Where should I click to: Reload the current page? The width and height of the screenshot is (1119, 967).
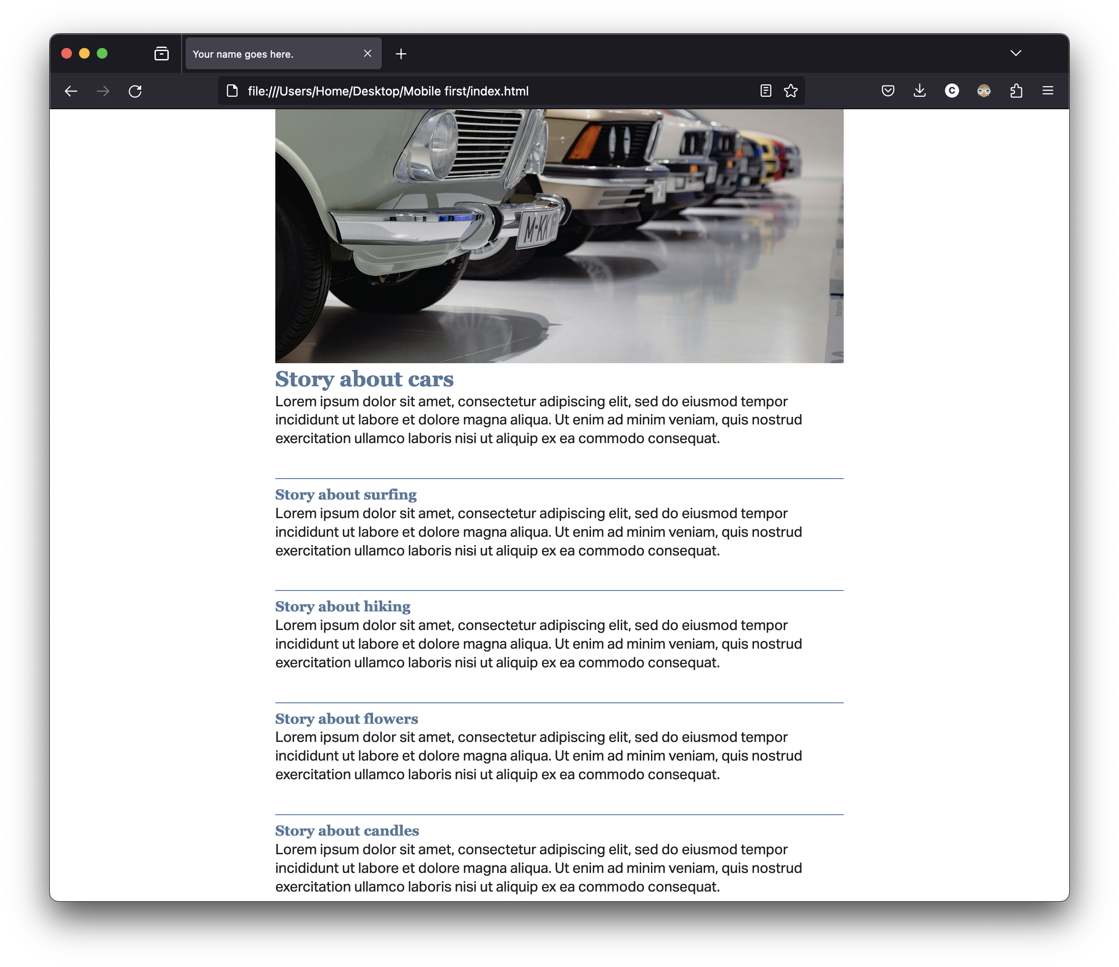(135, 91)
